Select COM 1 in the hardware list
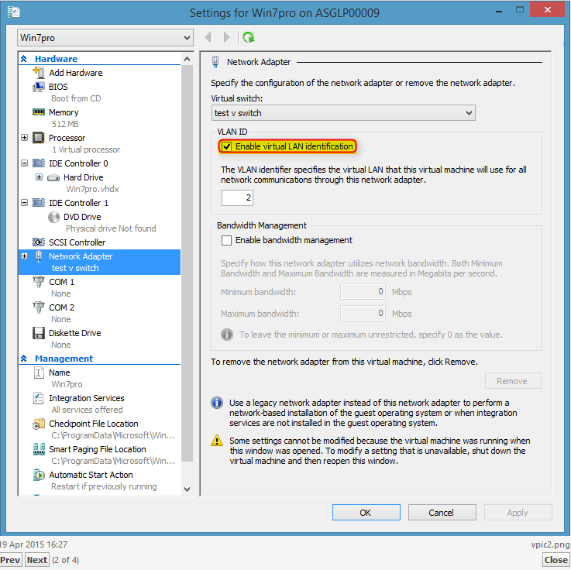This screenshot has width=571, height=570. click(61, 282)
